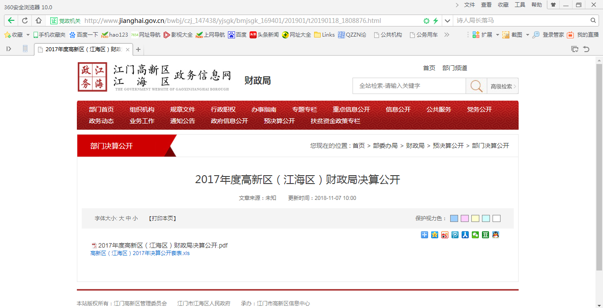The width and height of the screenshot is (603, 308).
Task: Download 2017年度高新区（江海区）财政局决算公开.pdf
Action: [x=163, y=245]
